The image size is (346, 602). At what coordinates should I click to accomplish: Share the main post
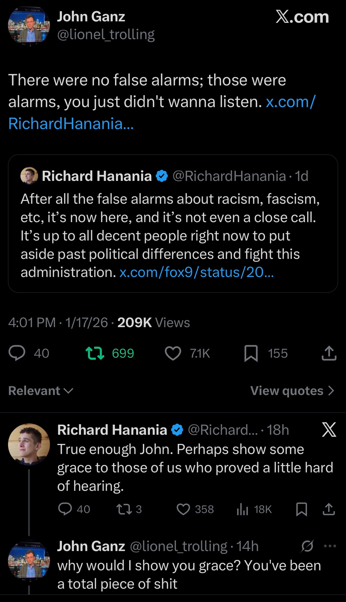(x=329, y=353)
